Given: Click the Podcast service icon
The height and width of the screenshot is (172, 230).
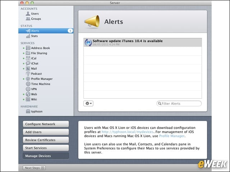Looking at the screenshot, I should 28,73.
